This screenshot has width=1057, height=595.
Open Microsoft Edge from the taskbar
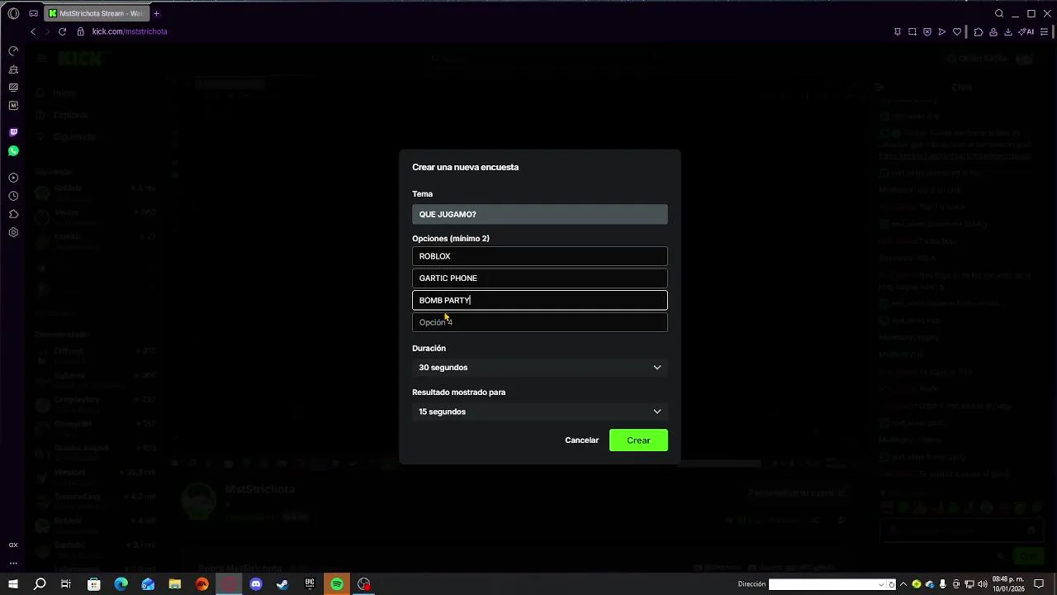coord(121,584)
